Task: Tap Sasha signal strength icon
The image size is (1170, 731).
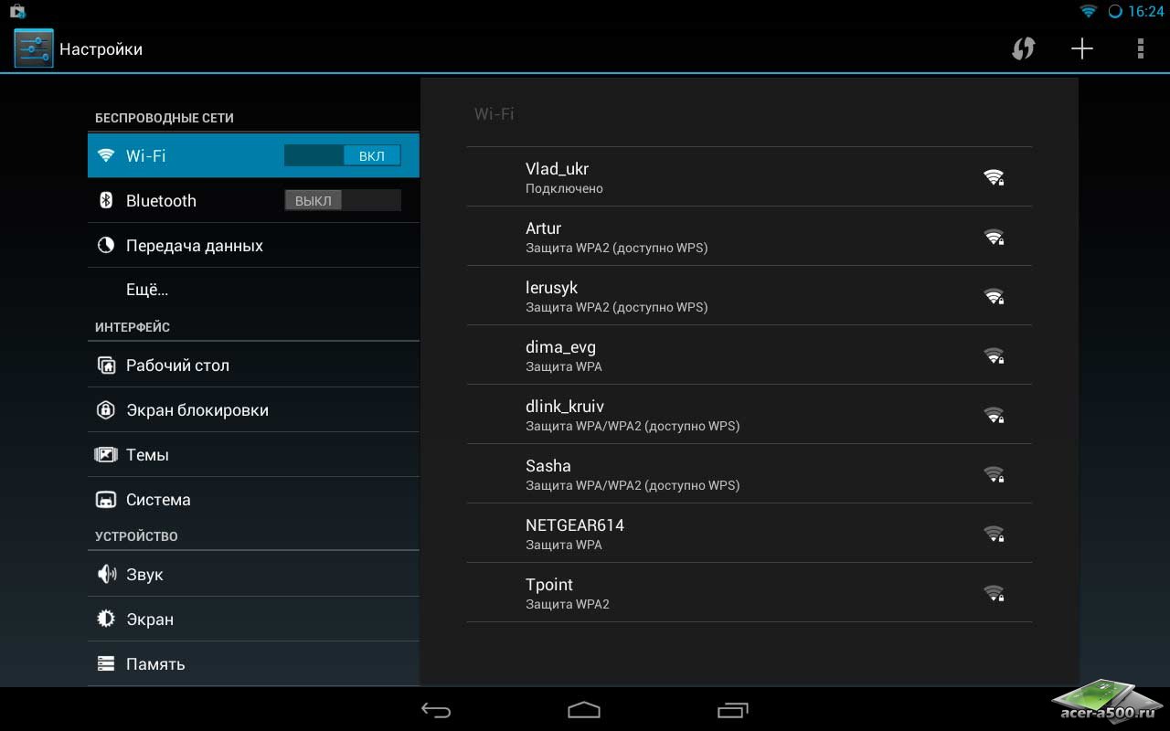Action: point(994,474)
